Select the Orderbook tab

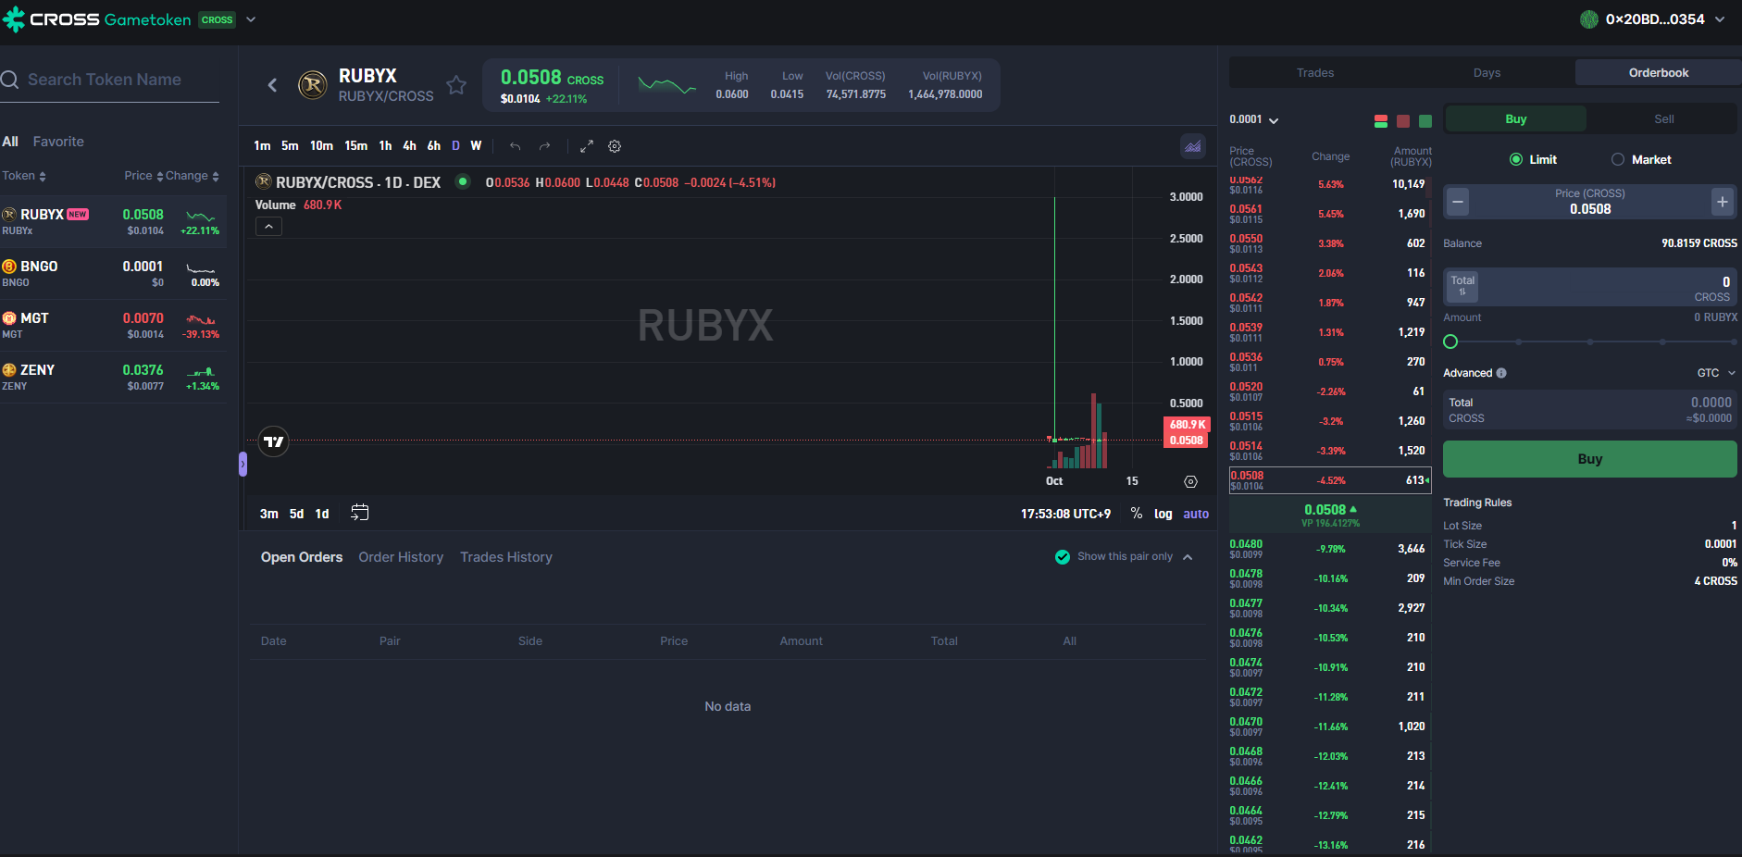(1659, 72)
